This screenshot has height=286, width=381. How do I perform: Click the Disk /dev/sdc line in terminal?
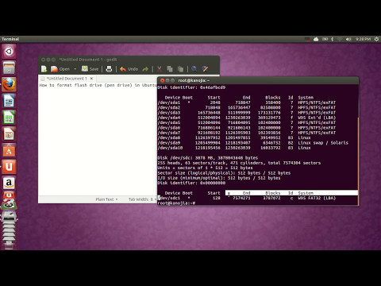pos(208,158)
